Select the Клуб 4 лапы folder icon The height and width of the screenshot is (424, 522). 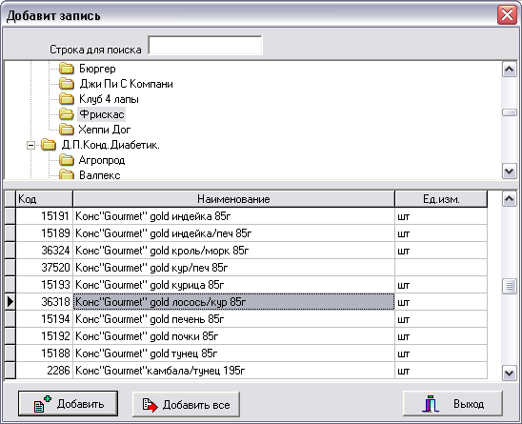click(67, 99)
